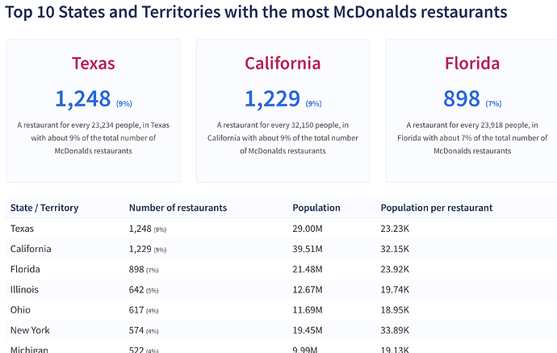557x353 pixels.
Task: Click Illinois in the state table
Action: pyautogui.click(x=24, y=289)
